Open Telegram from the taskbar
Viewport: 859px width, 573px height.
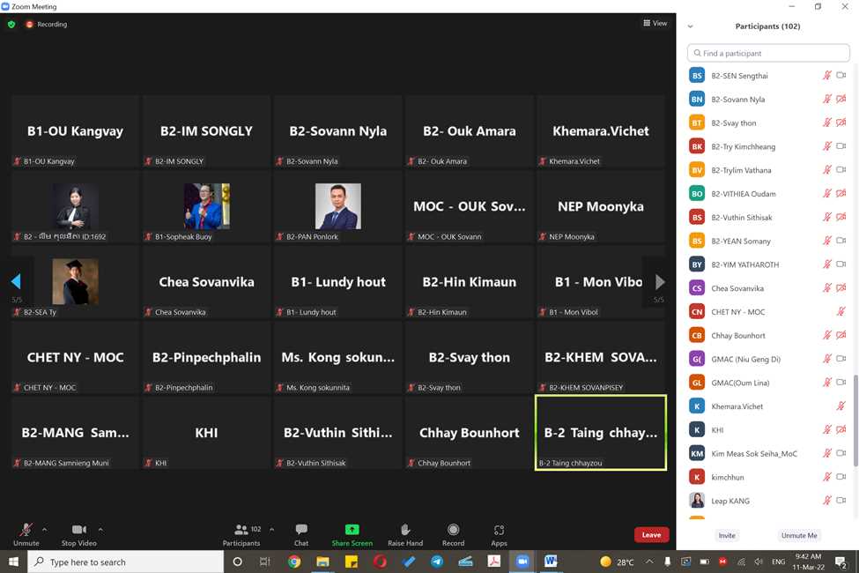pyautogui.click(x=437, y=562)
